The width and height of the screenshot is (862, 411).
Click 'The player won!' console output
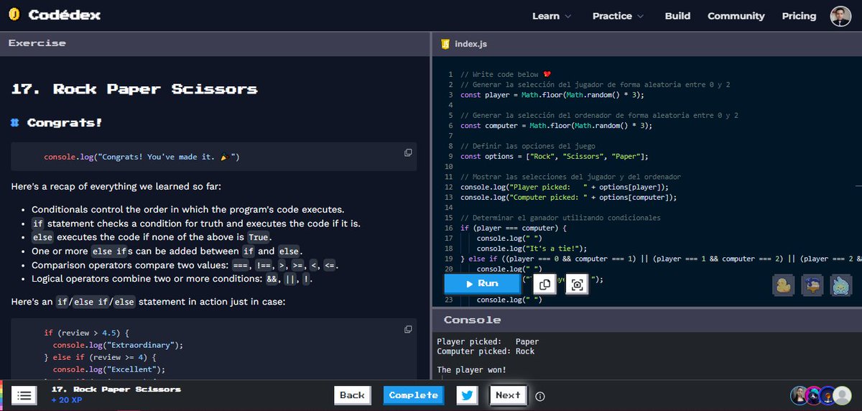[x=471, y=370]
